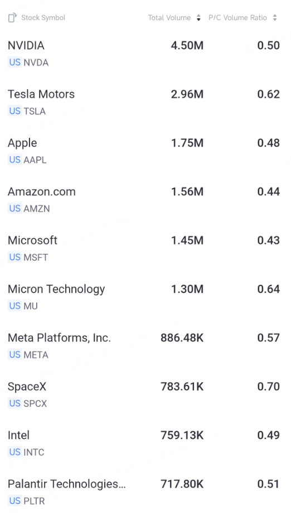
Task: Click the US badge next to MU
Action: coord(15,306)
